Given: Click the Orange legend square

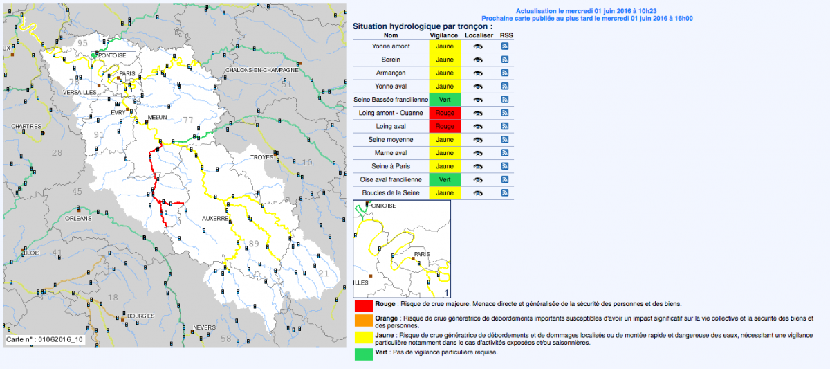Looking at the screenshot, I should (363, 321).
